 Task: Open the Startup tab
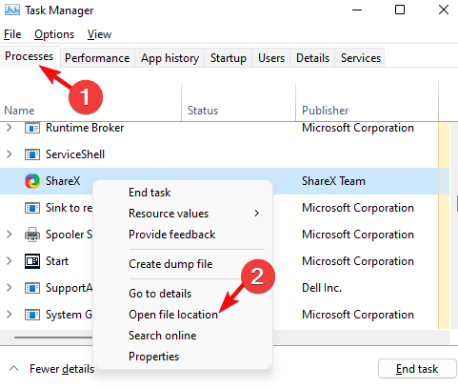point(229,58)
